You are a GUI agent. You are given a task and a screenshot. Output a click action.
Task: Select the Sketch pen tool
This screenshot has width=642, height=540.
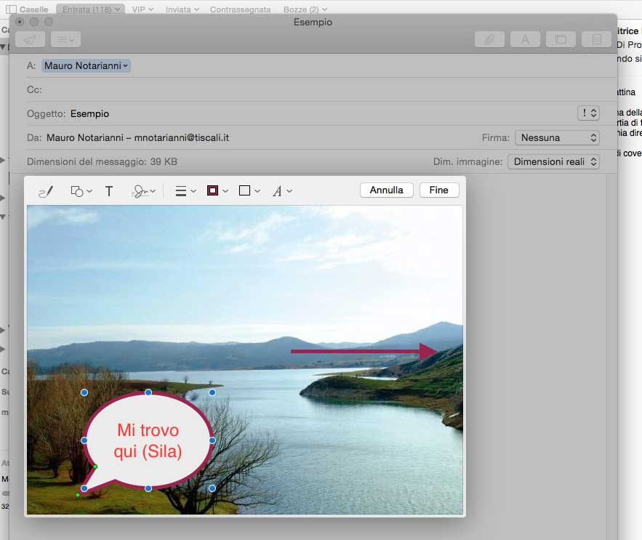coord(46,191)
